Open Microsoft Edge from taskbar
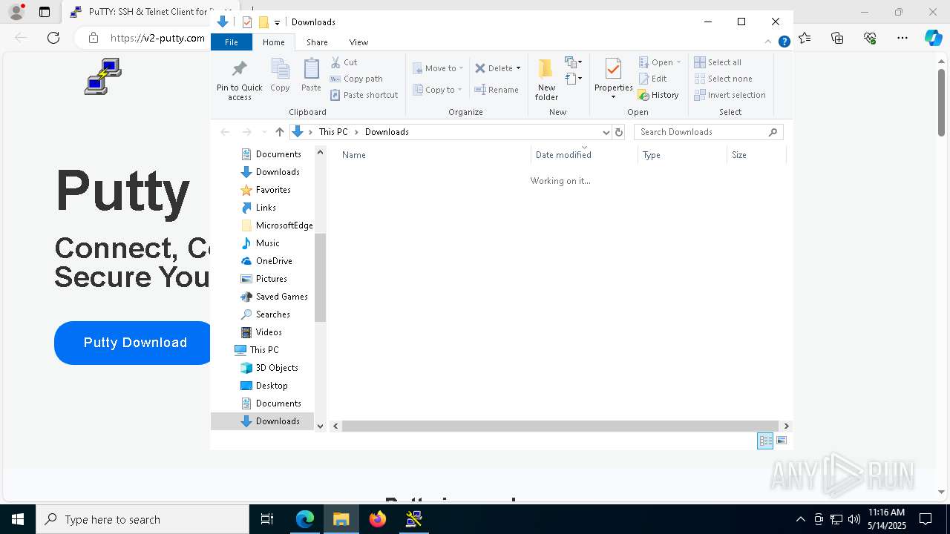The height and width of the screenshot is (534, 950). [x=305, y=519]
